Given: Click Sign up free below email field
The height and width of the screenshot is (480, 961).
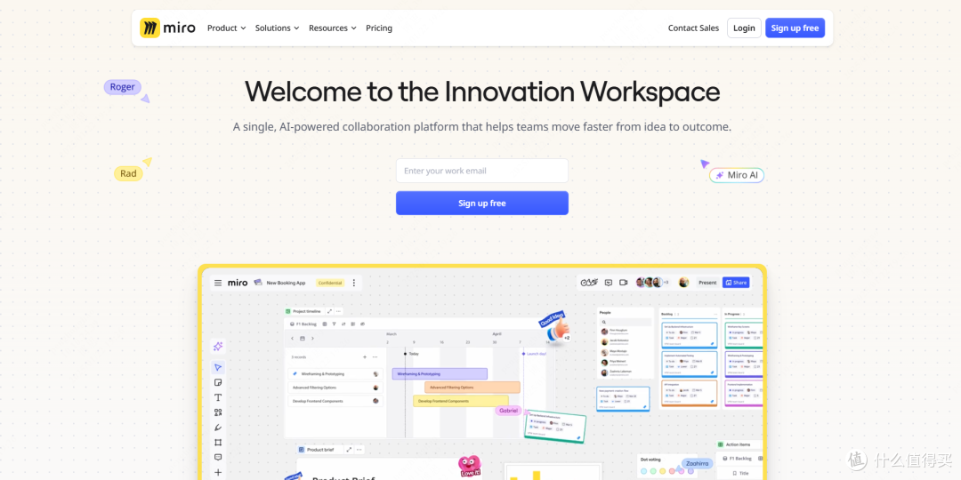Looking at the screenshot, I should (x=481, y=204).
